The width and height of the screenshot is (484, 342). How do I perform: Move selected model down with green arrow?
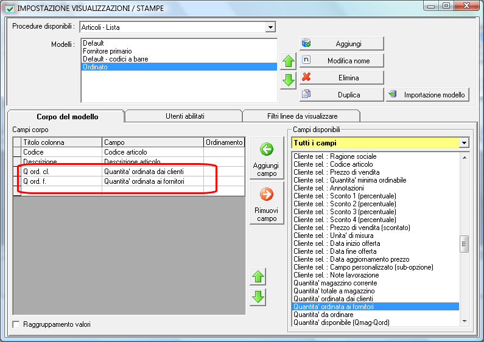[289, 80]
